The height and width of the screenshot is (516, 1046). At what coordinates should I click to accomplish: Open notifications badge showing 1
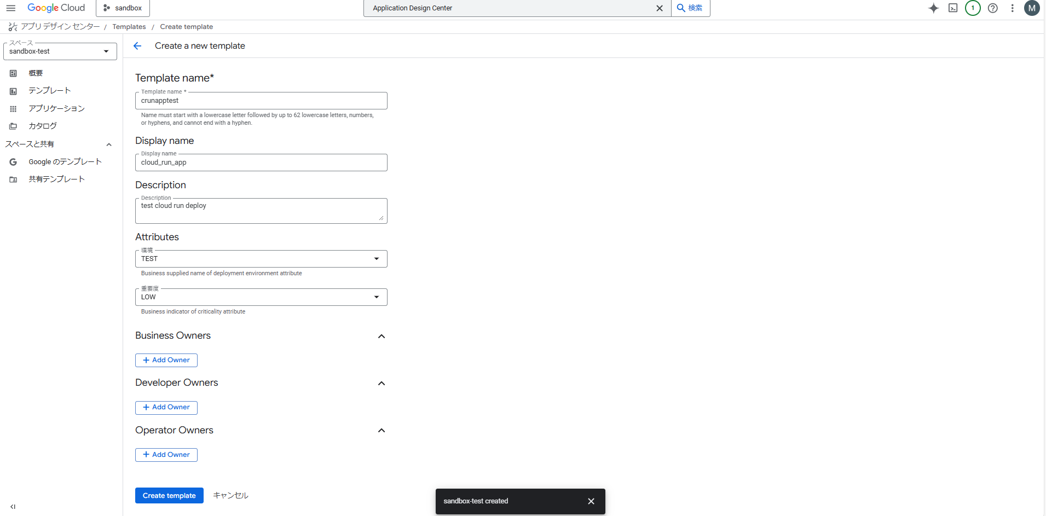(973, 8)
